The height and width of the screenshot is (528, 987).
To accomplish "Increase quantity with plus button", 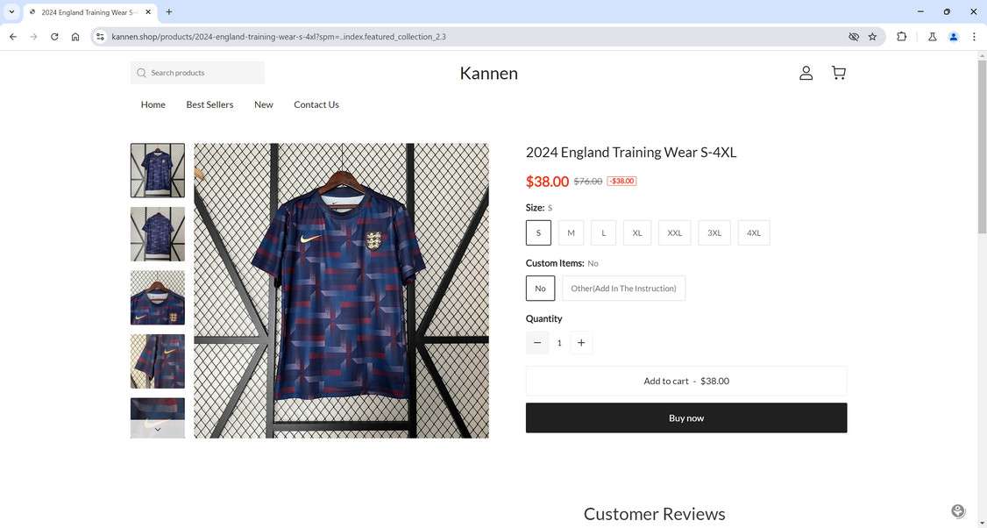I will (x=581, y=343).
